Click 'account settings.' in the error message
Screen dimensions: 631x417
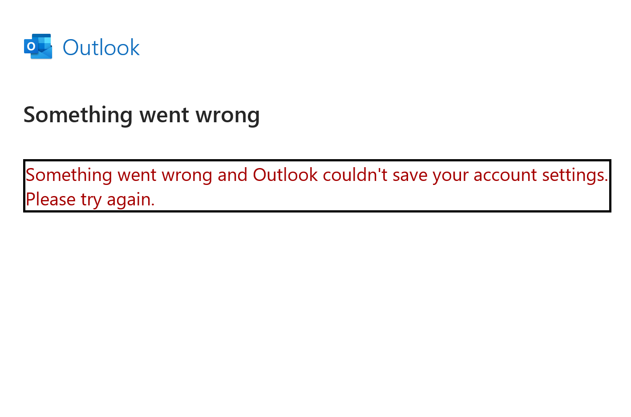pyautogui.click(x=540, y=175)
